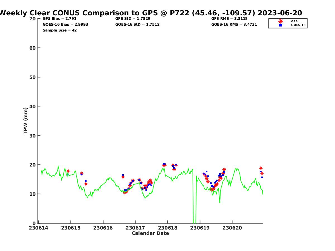This screenshot has width=335, height=251.
Task: Click the TPW (mm) y-axis label
Action: pyautogui.click(x=26, y=121)
